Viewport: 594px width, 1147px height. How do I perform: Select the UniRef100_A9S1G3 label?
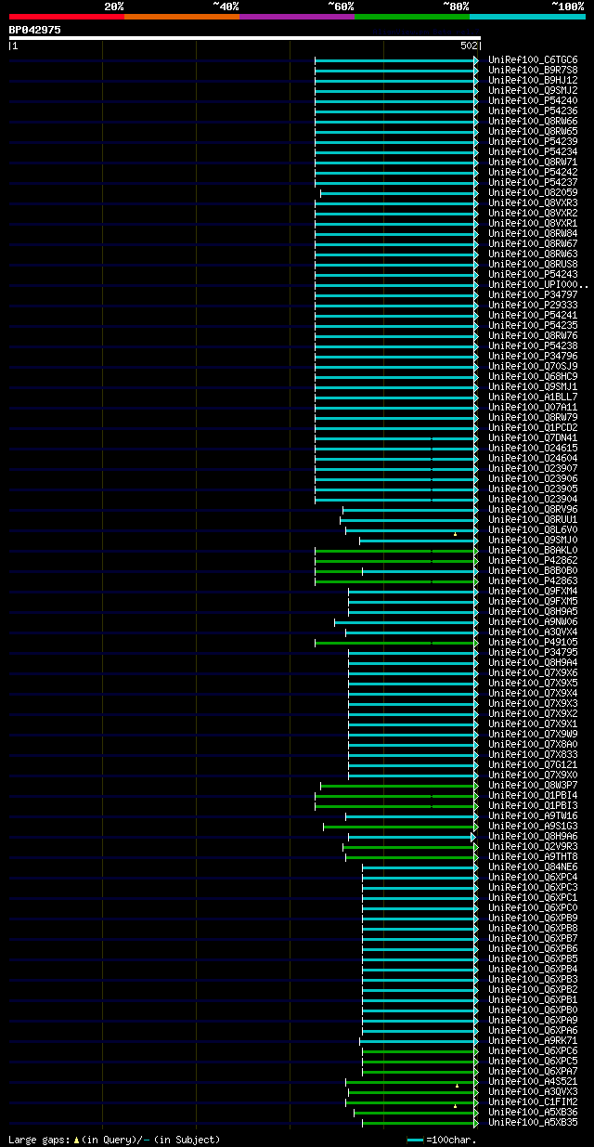[x=533, y=826]
